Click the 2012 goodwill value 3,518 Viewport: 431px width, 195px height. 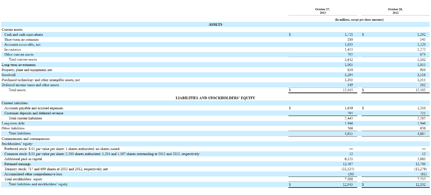click(421, 75)
